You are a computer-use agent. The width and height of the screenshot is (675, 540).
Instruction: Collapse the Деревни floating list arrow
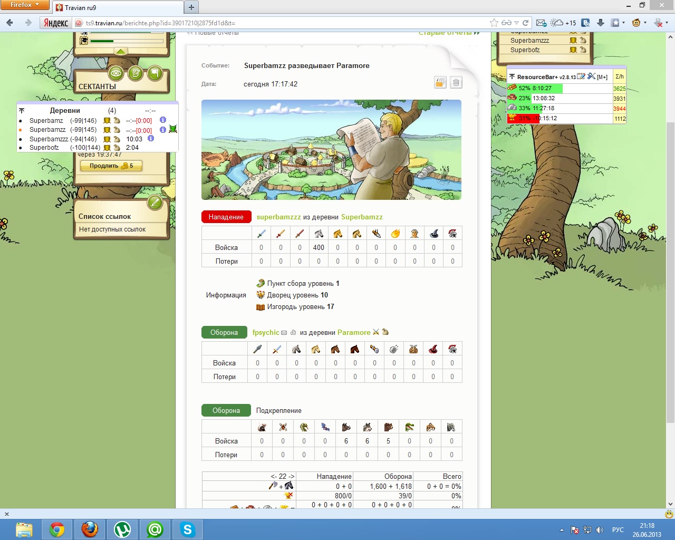22,111
